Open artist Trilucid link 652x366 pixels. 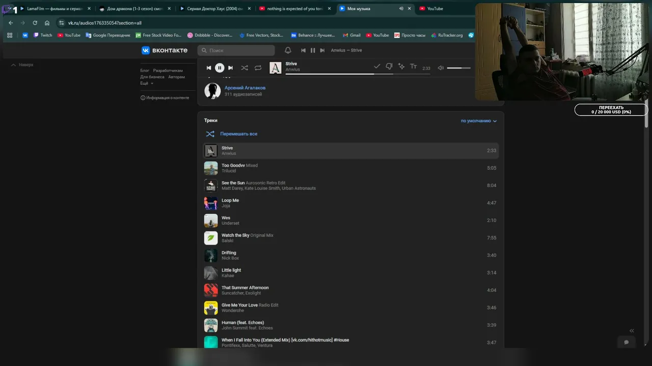[229, 171]
